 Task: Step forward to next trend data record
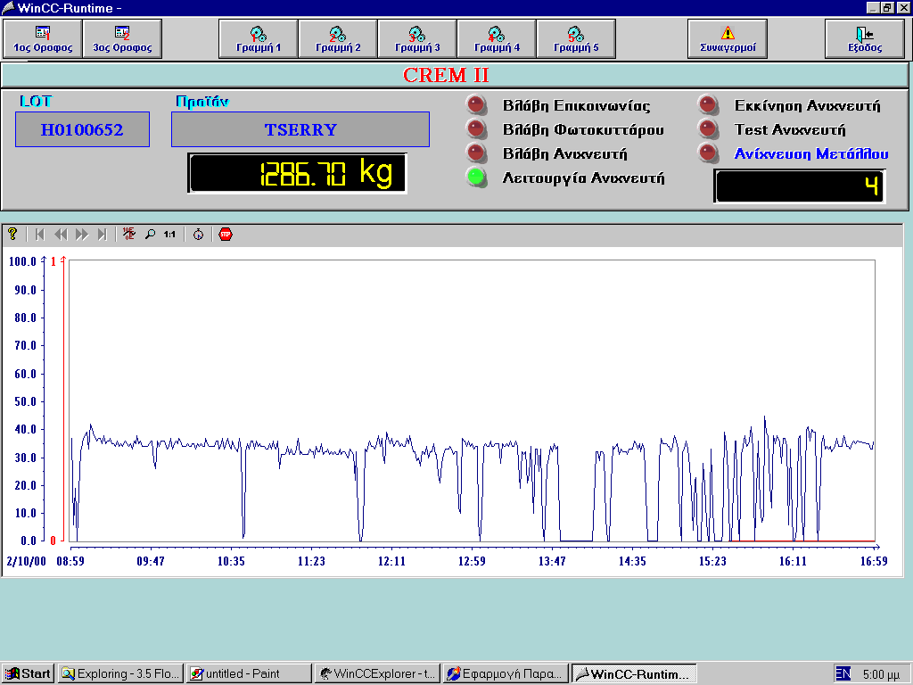pos(82,235)
